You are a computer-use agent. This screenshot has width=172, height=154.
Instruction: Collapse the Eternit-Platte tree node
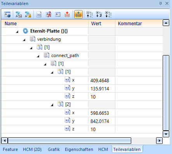coord(17,32)
